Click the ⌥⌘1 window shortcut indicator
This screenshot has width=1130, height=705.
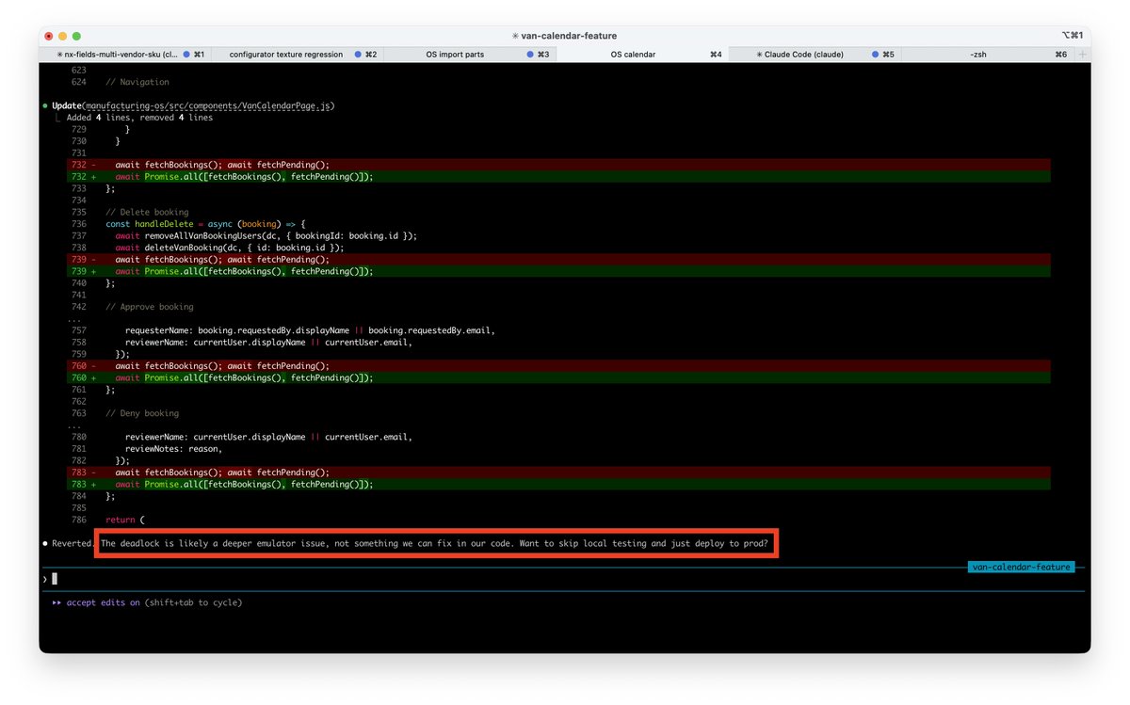pos(1072,36)
